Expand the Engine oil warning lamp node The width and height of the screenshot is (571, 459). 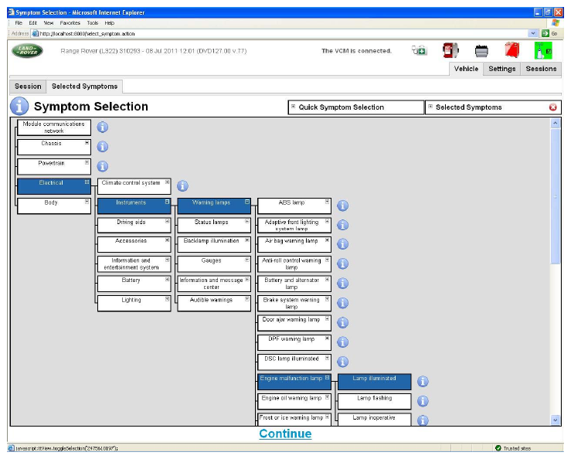click(327, 397)
